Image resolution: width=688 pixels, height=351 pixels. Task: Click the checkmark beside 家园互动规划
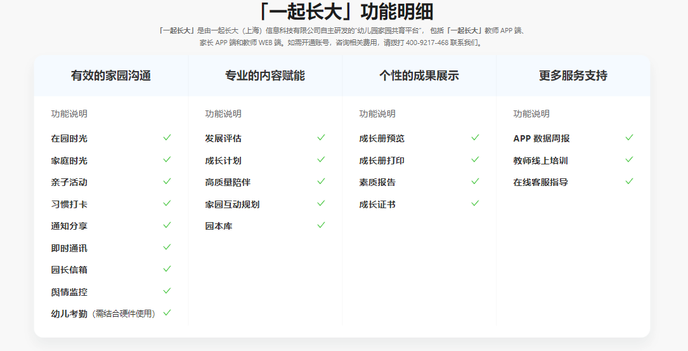point(321,203)
